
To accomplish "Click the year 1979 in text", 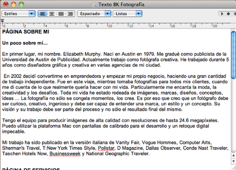I will click(x=149, y=54).
